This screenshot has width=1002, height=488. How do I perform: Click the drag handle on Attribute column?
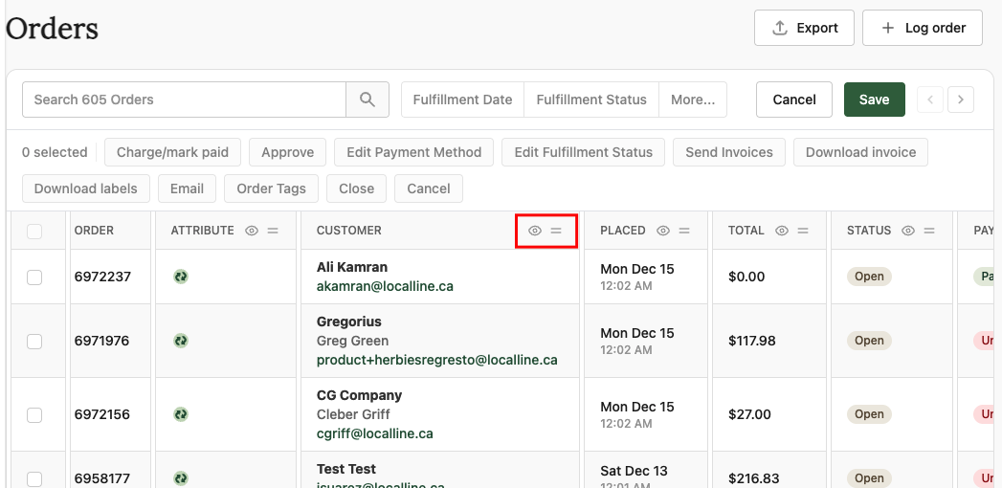point(273,231)
